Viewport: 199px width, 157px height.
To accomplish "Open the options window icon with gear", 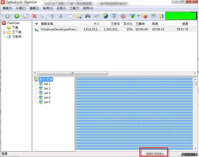I will [114, 16].
